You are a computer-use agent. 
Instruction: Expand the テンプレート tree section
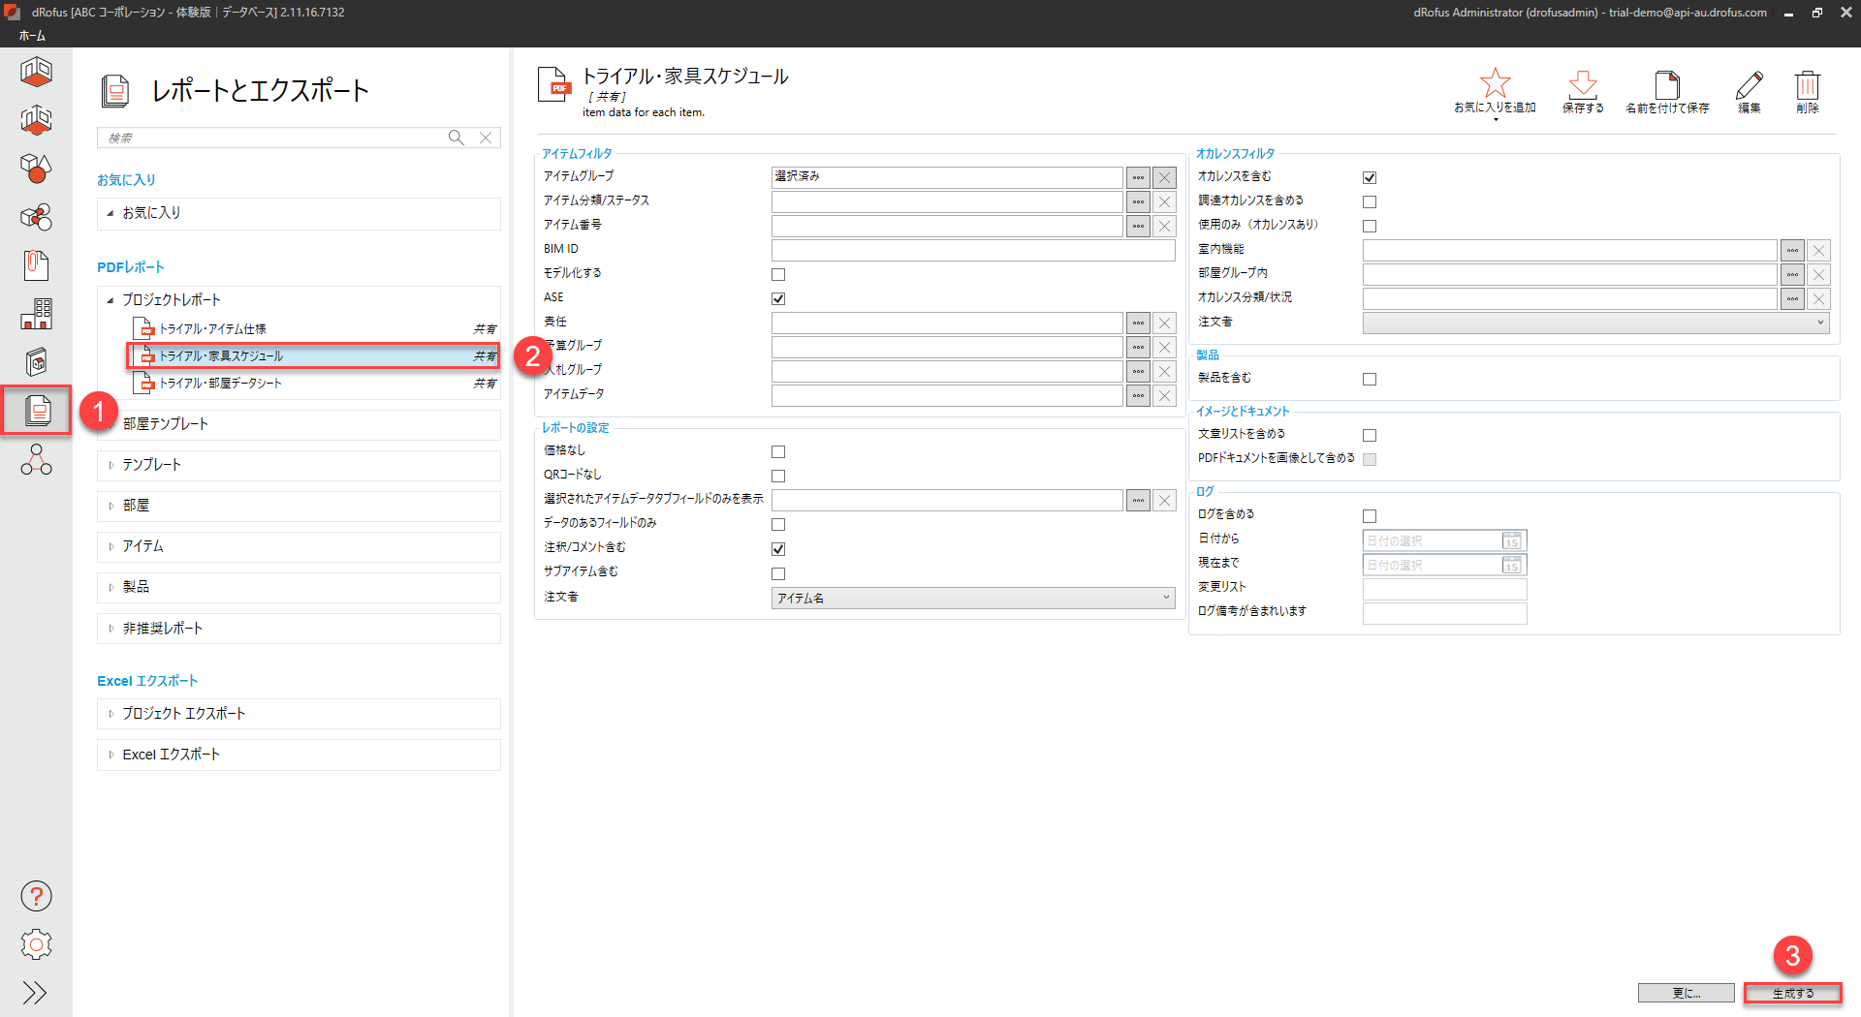pos(111,465)
